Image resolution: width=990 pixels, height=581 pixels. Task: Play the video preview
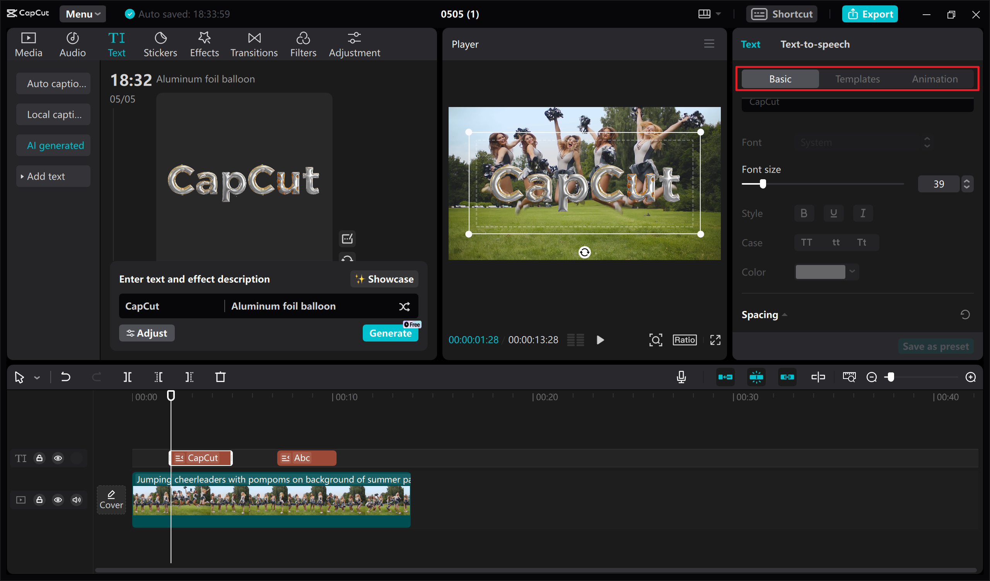(x=600, y=340)
